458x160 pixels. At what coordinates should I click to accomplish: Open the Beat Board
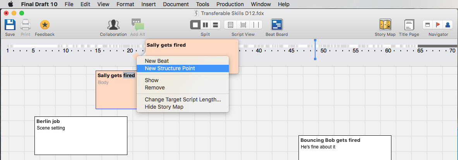pyautogui.click(x=276, y=25)
